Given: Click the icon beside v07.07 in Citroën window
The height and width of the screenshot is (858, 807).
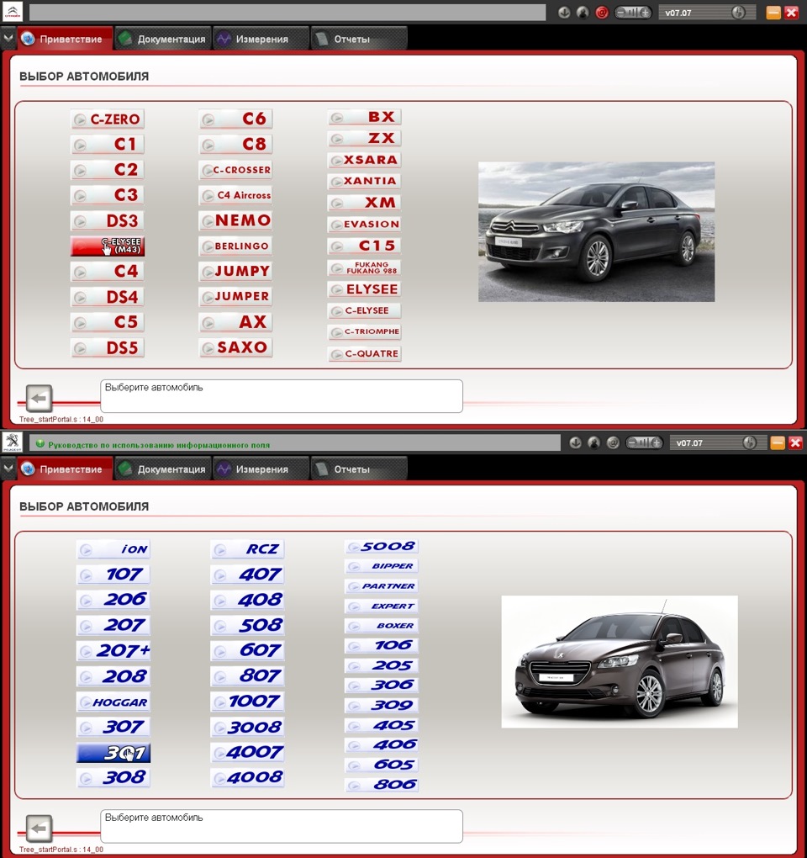Looking at the screenshot, I should [x=738, y=13].
